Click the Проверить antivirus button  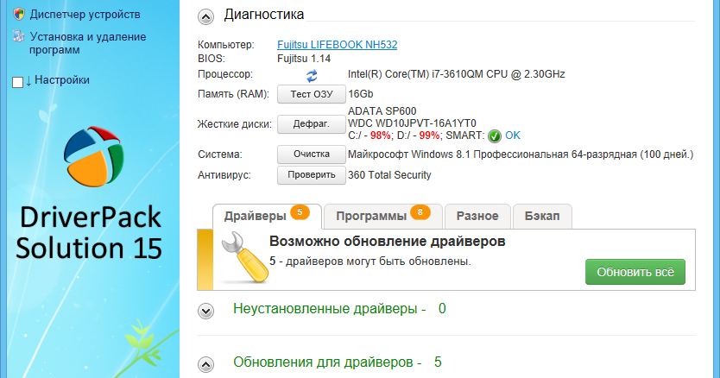point(312,175)
